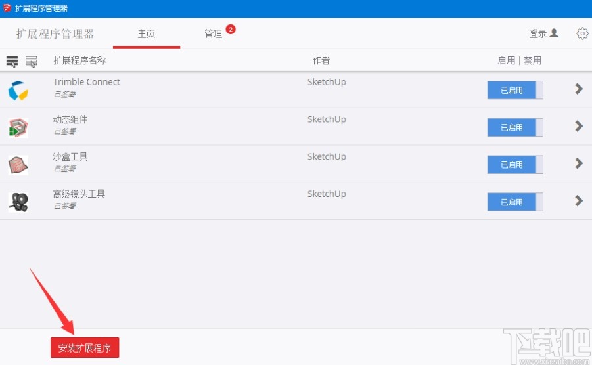Screen dimensions: 592x365
Task: Select the 沙盒工具 name text
Action: point(70,156)
